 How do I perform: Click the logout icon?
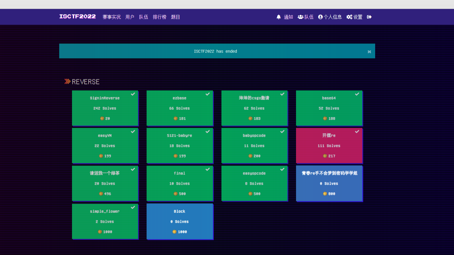[369, 17]
